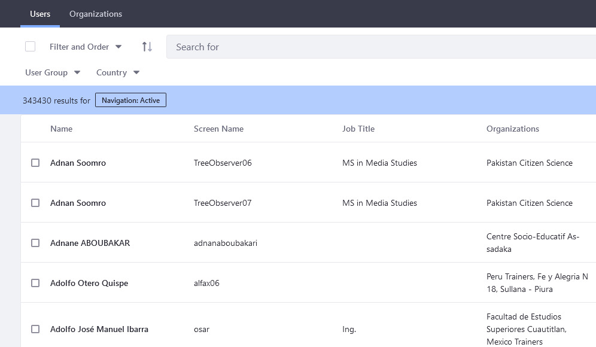Select checkbox for TreeObserver06 user
596x347 pixels.
(x=35, y=163)
